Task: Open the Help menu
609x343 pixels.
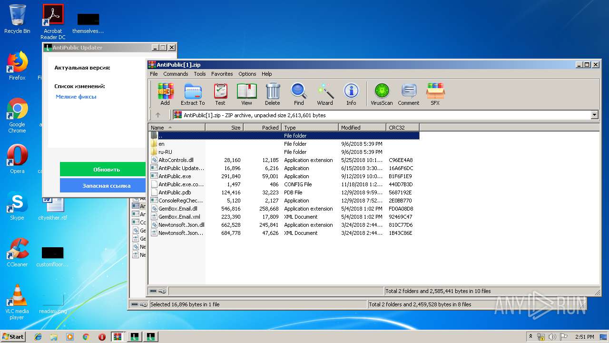Action: (x=267, y=74)
